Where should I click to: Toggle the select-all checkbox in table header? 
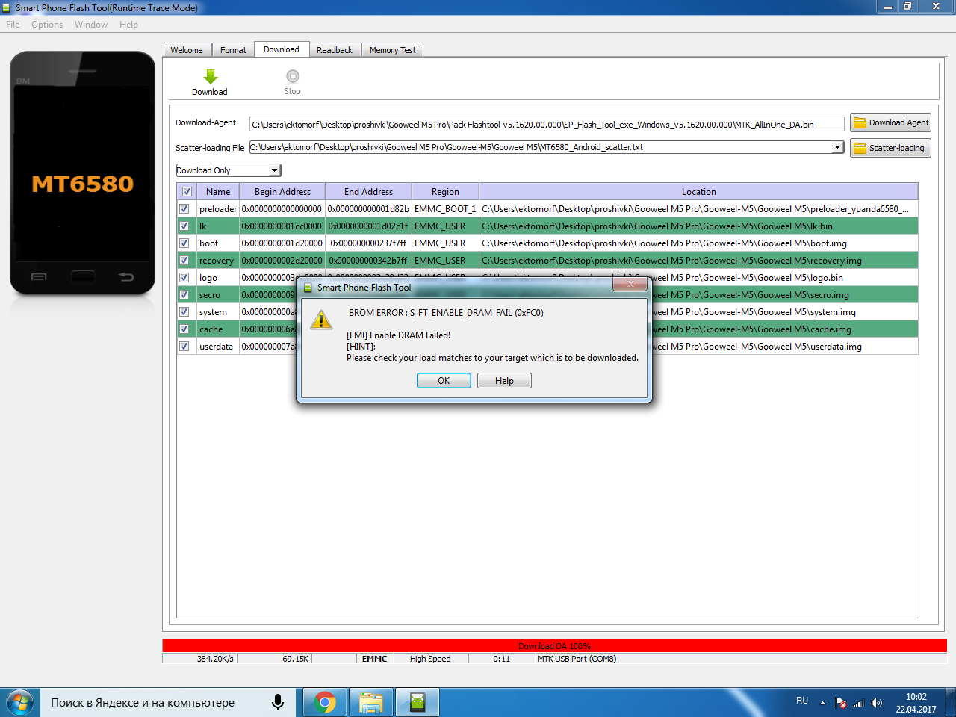pyautogui.click(x=187, y=192)
